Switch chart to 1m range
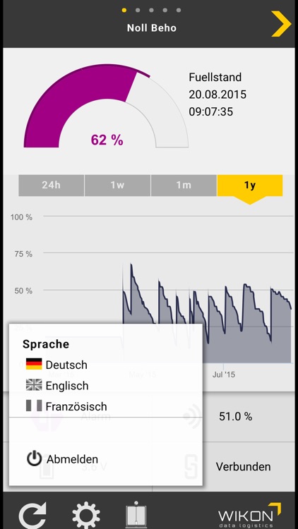This screenshot has width=298, height=529. point(184,186)
